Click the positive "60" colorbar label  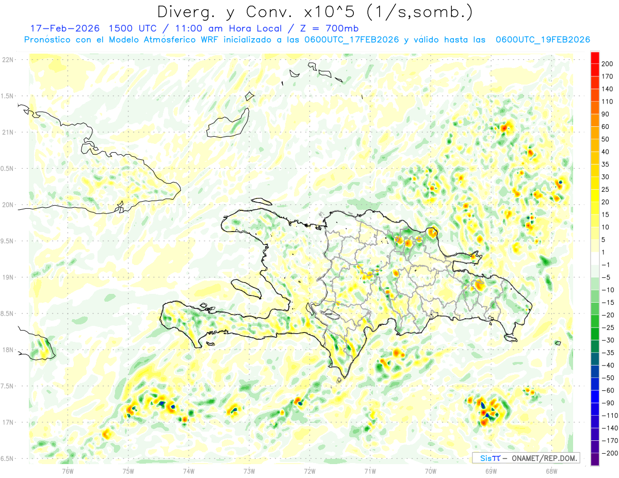coord(606,127)
